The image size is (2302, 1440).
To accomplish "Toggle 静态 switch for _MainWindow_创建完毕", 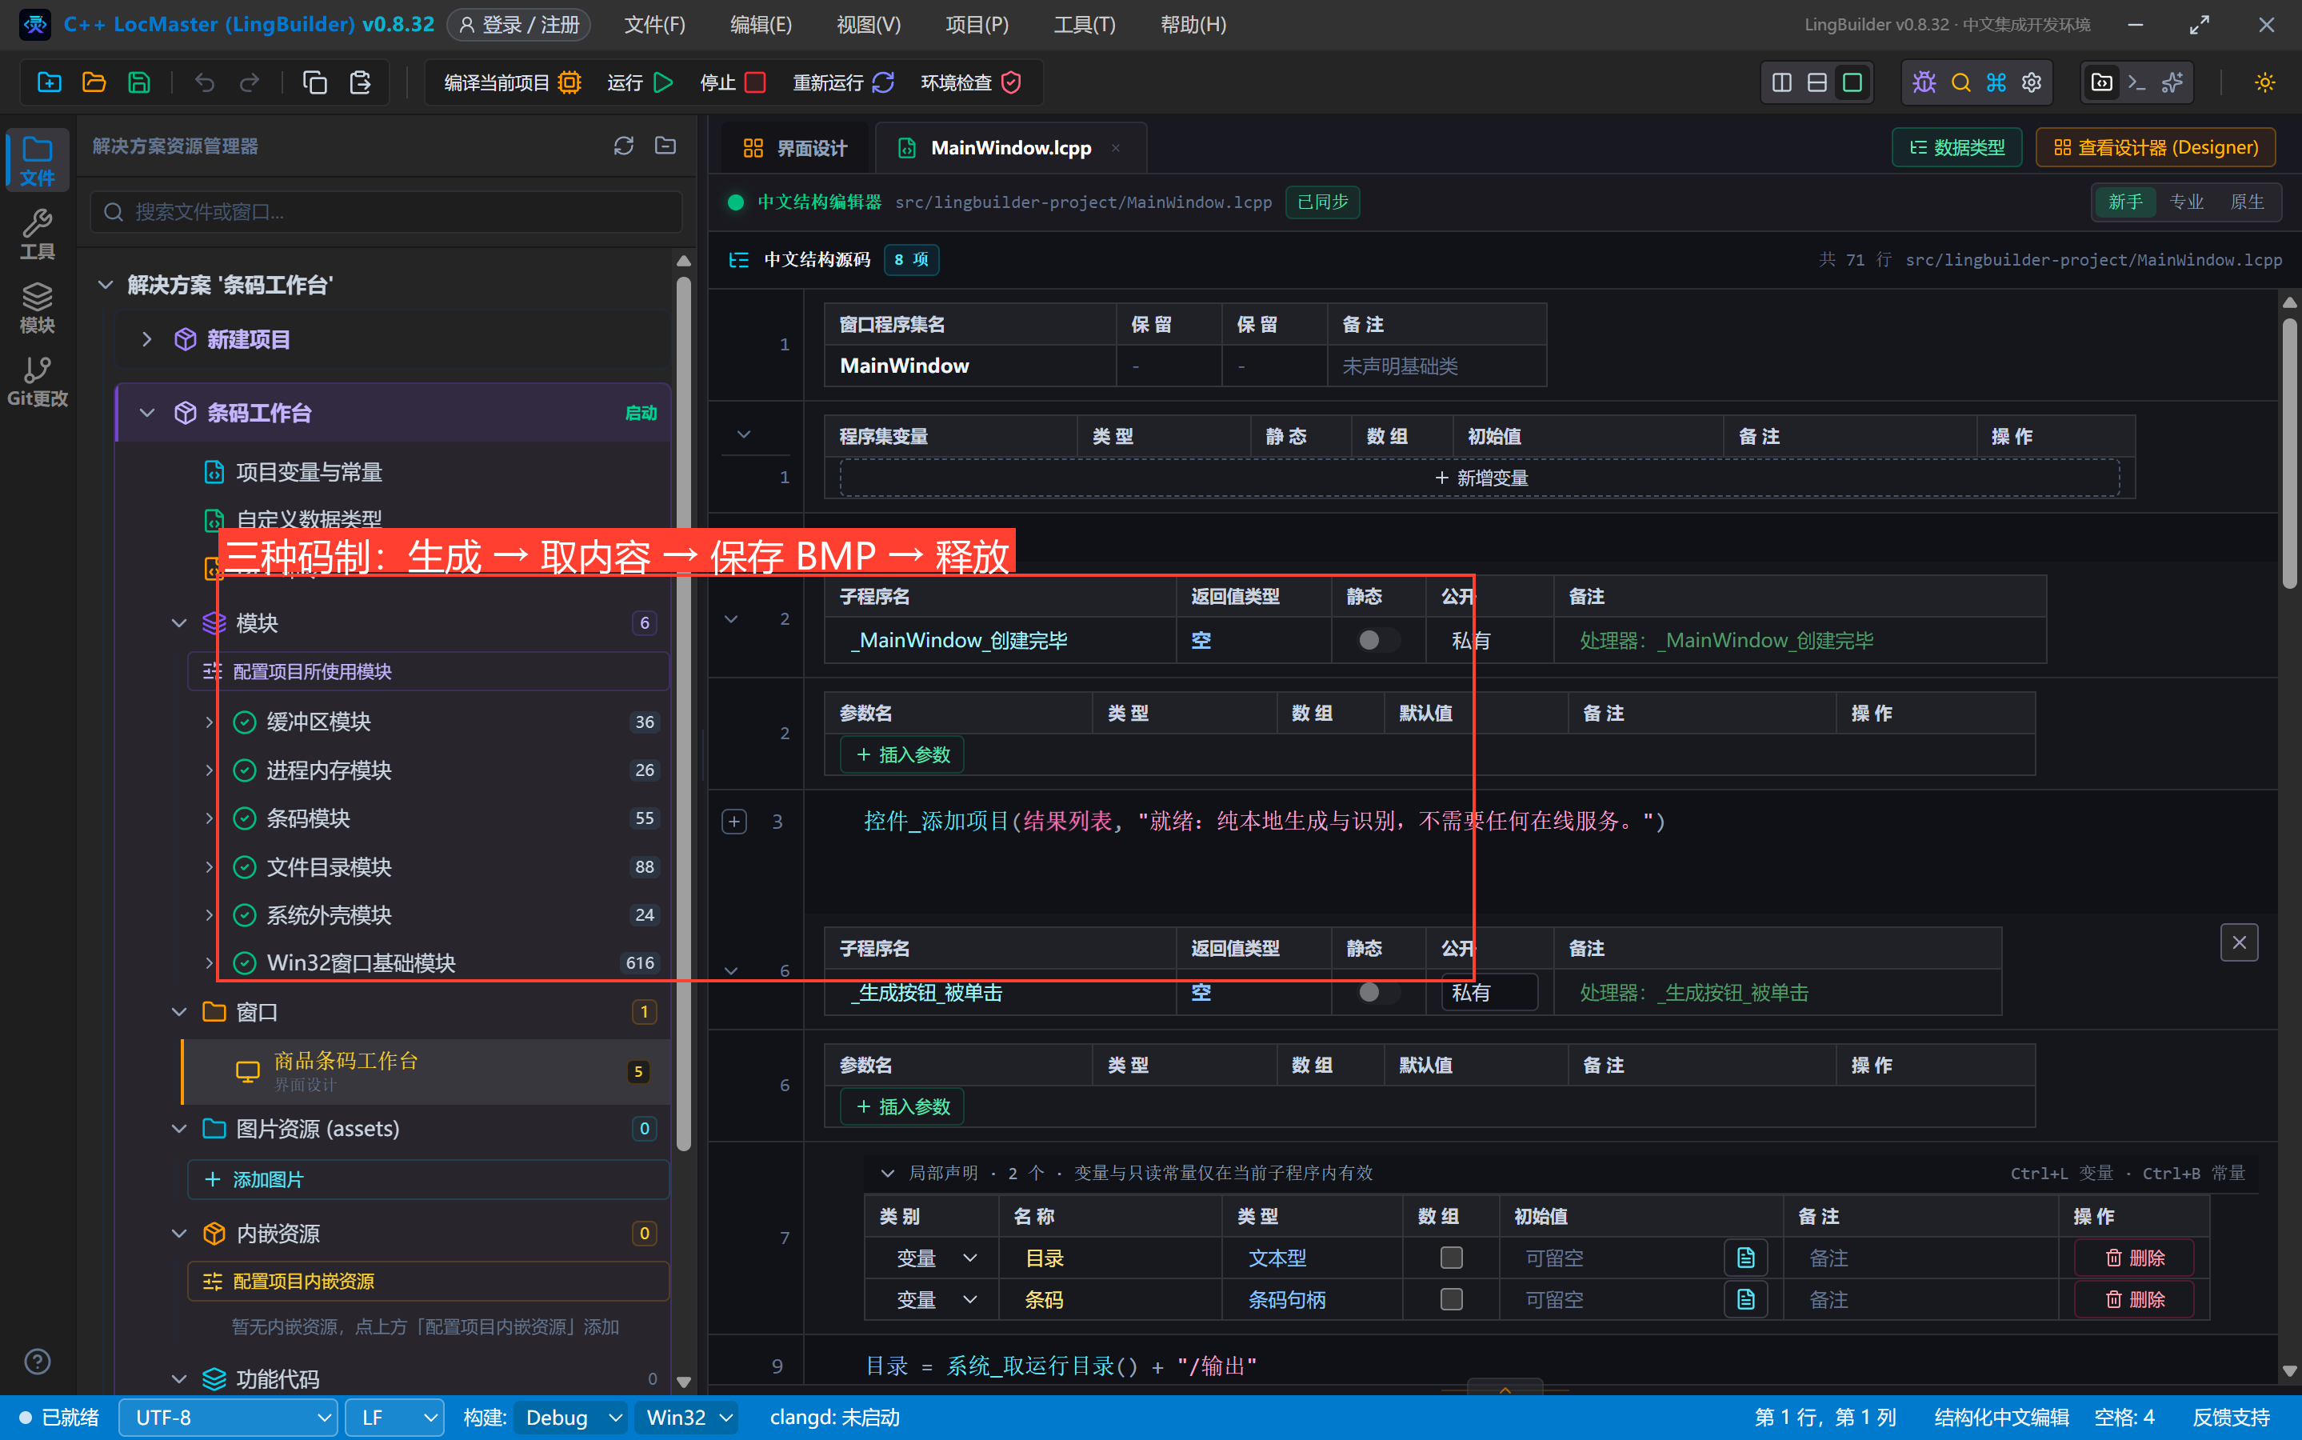I will click(x=1378, y=640).
